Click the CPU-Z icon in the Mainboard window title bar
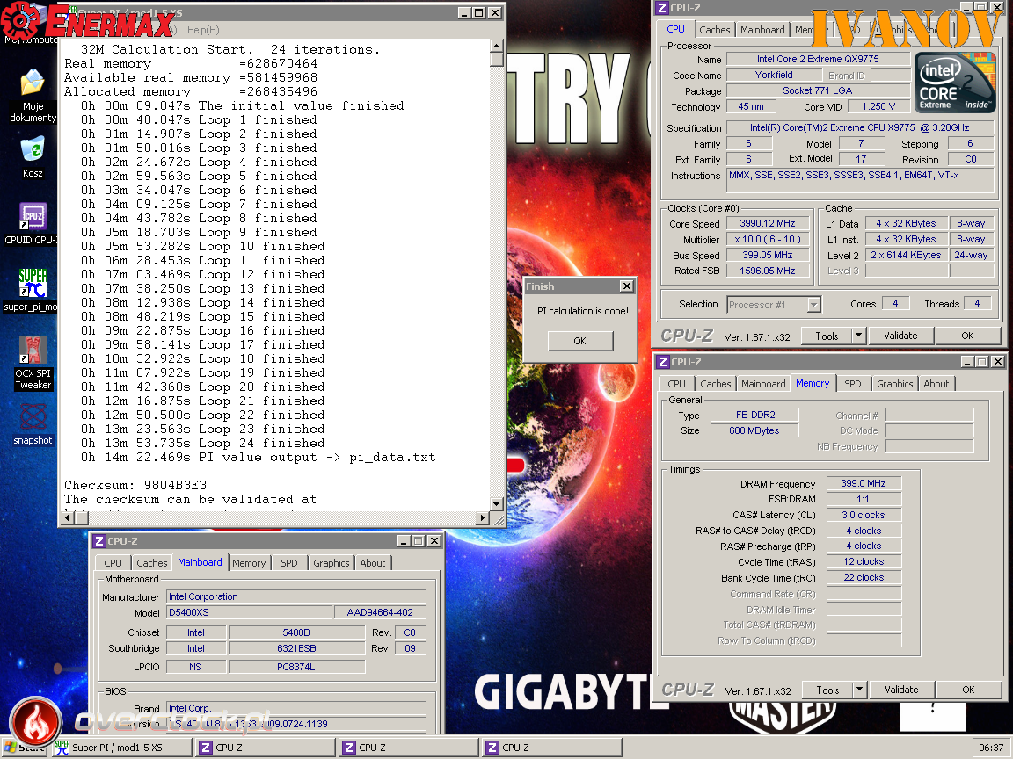 coord(98,541)
